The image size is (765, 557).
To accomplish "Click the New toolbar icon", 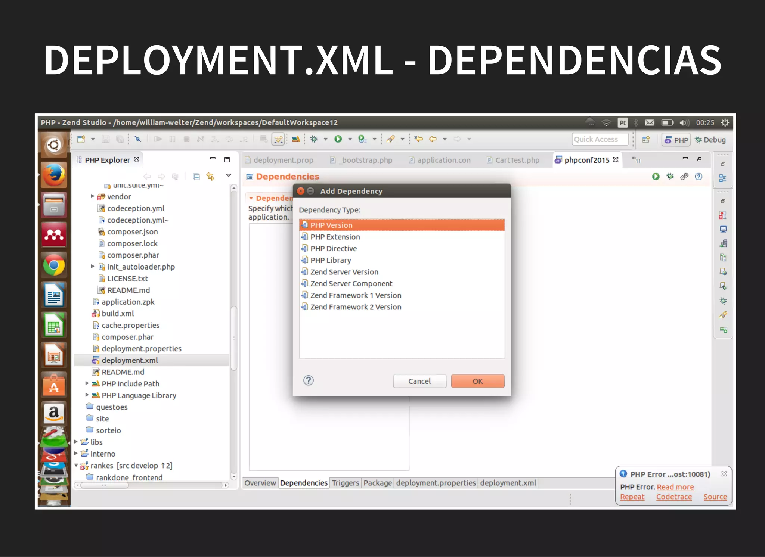I will [81, 139].
